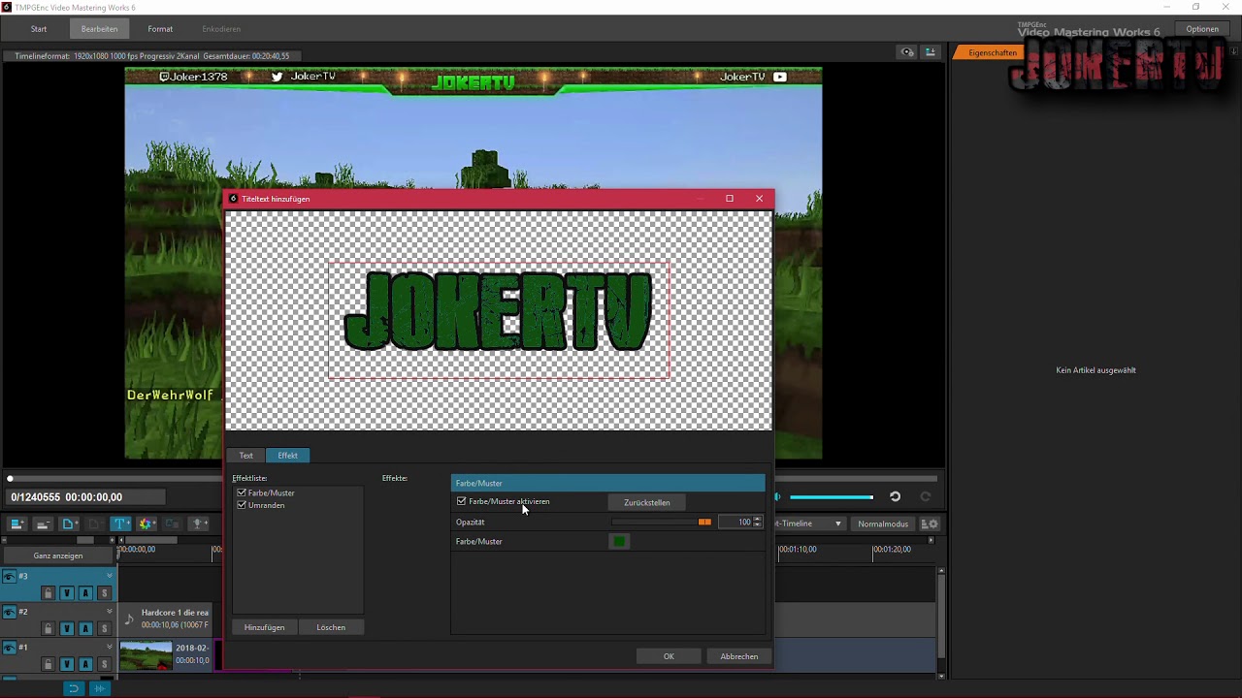The width and height of the screenshot is (1242, 698).
Task: Click the lock icon on track #3
Action: point(48,593)
